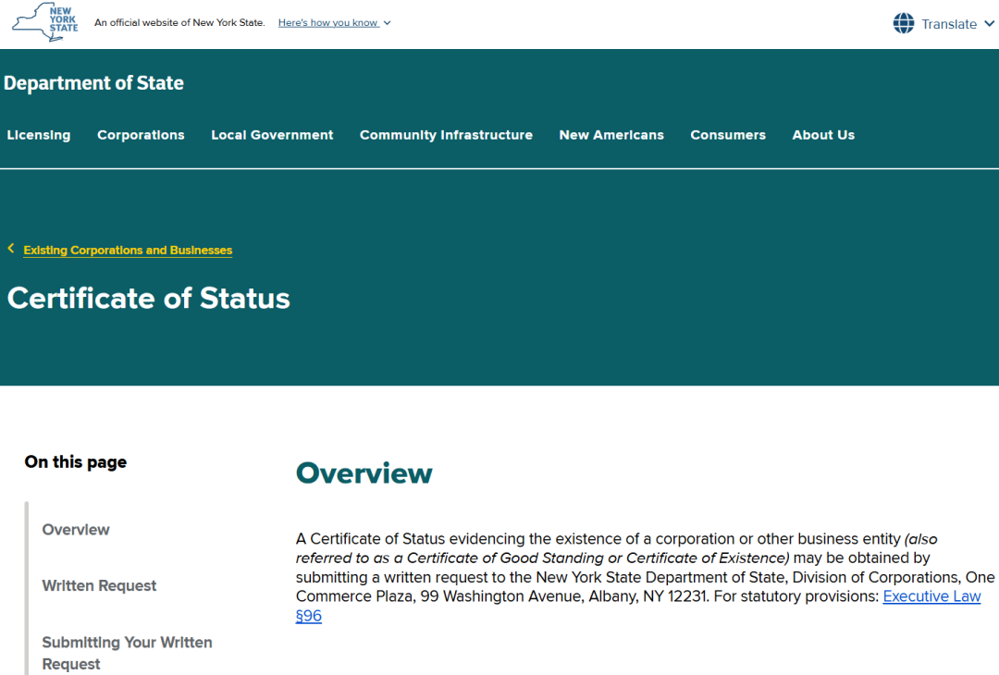Click "An official website of New York State." text

[x=179, y=23]
